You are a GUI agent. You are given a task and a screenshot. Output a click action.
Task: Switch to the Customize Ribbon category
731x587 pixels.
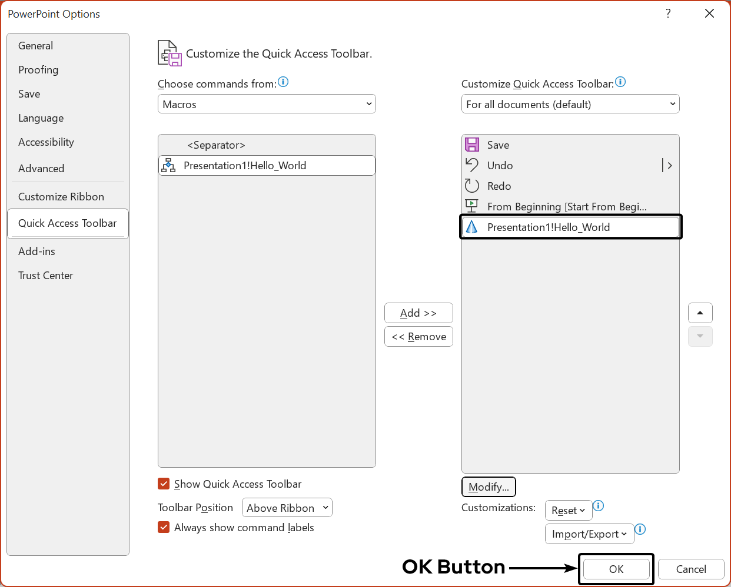tap(61, 197)
